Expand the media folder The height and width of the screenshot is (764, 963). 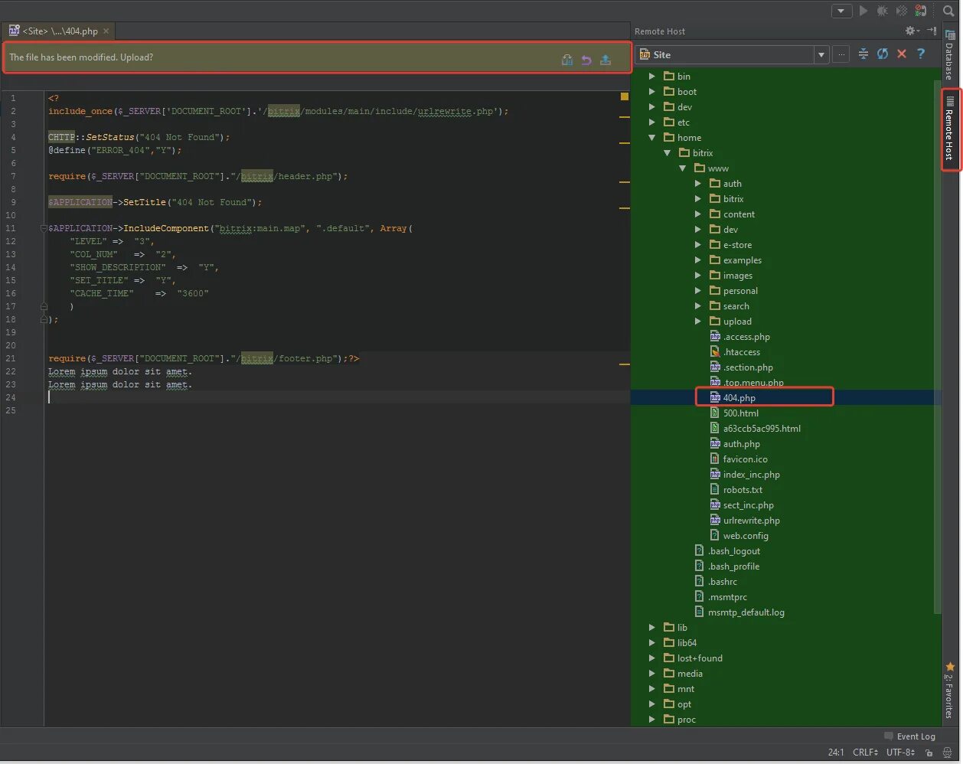coord(652,674)
